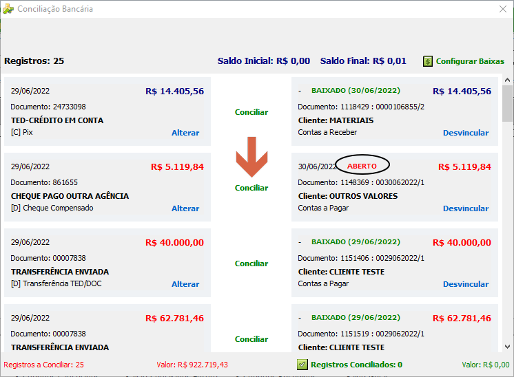Image resolution: width=514 pixels, height=377 pixels.
Task: Click the green check icon beside Registros Conciliados
Action: (302, 365)
